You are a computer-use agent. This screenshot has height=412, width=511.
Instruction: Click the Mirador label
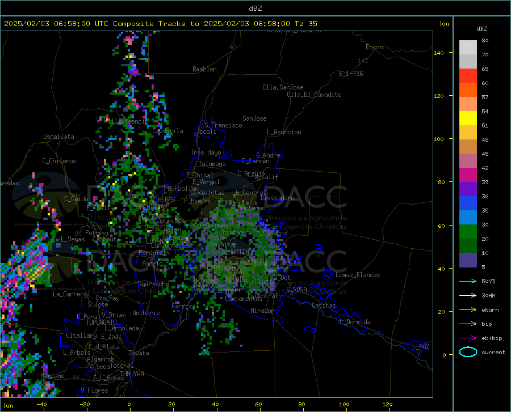(262, 311)
